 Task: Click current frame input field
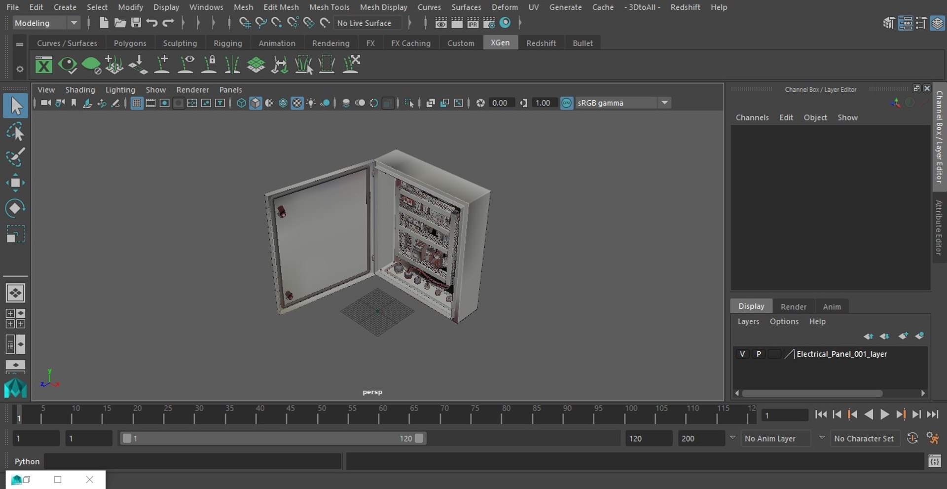pos(785,415)
